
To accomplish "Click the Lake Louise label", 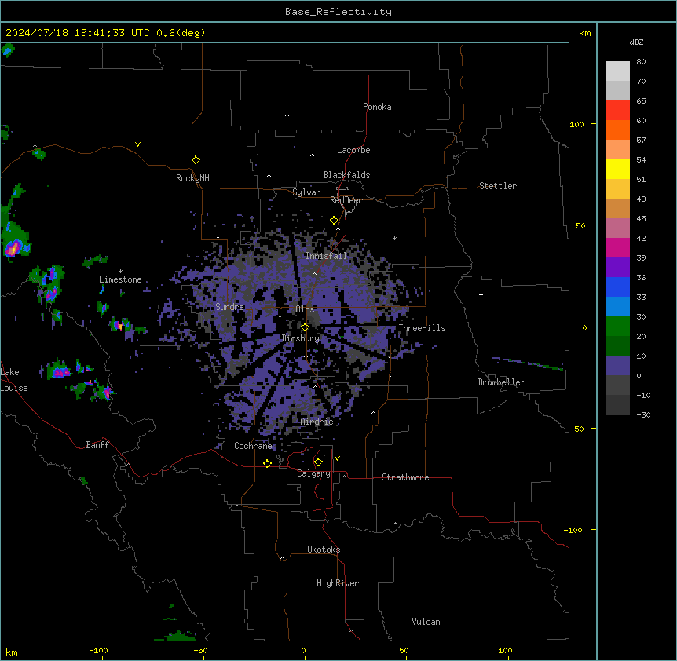I will point(14,380).
